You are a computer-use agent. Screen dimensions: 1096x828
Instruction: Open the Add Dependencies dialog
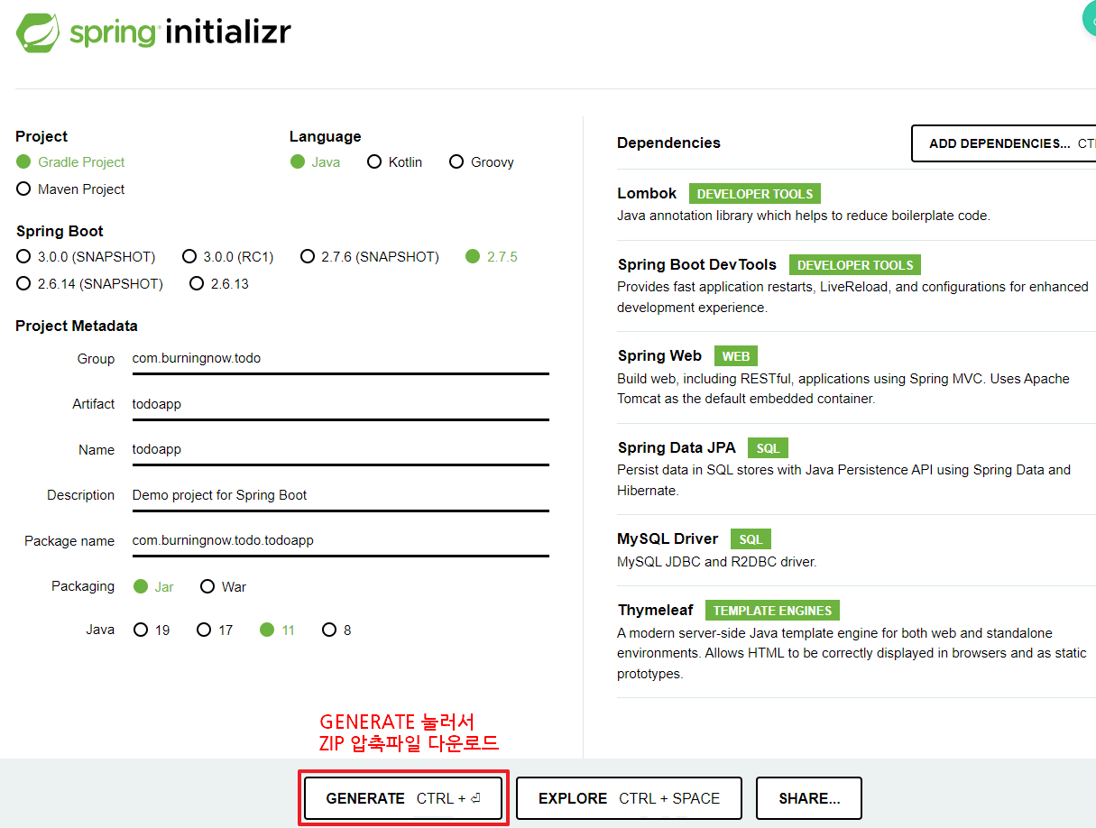click(1004, 143)
